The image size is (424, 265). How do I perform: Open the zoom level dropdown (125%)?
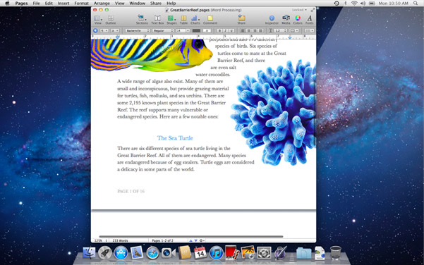[x=100, y=240]
